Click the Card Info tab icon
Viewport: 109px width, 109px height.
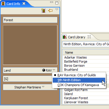click(3, 4)
